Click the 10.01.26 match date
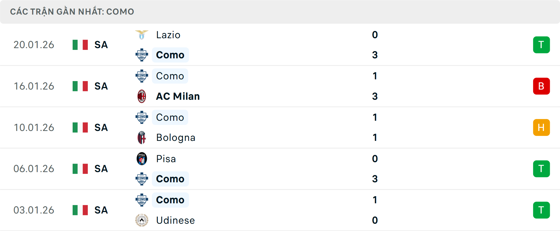This screenshot has width=560, height=231. tap(34, 127)
